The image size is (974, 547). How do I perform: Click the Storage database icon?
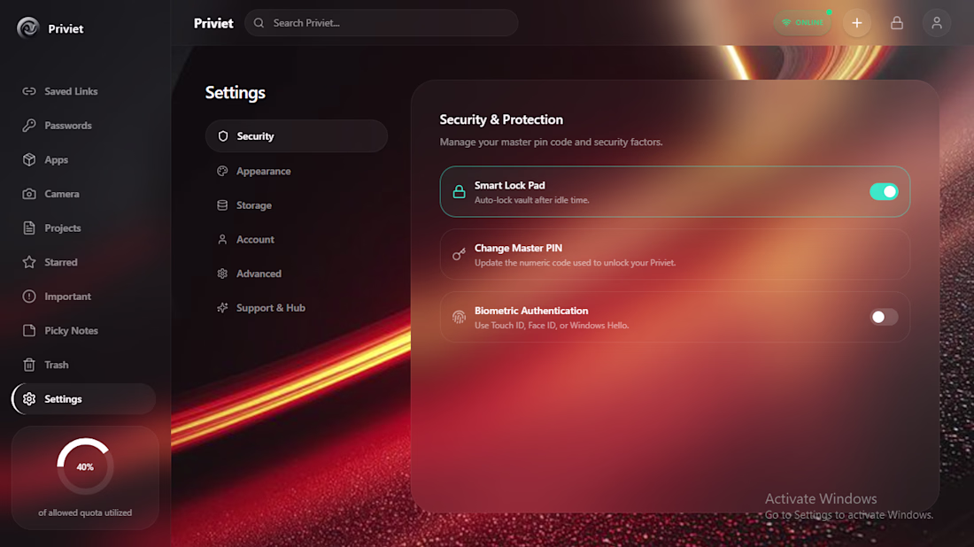point(222,204)
